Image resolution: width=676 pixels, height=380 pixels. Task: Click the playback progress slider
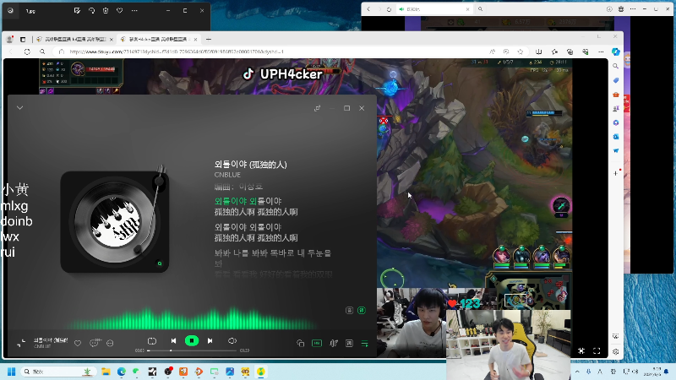click(192, 350)
